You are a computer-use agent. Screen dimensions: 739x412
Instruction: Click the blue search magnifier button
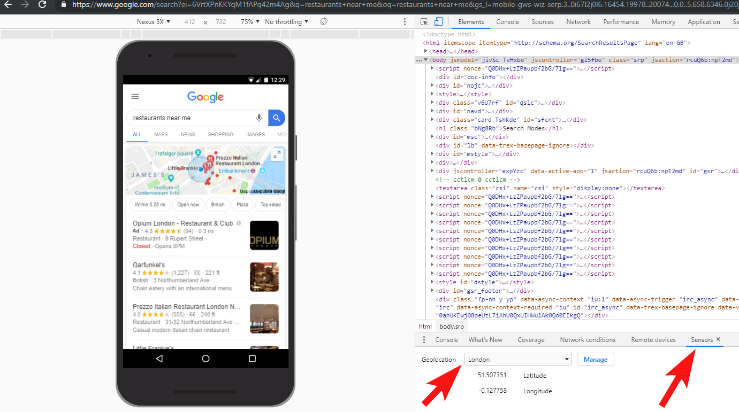point(277,118)
